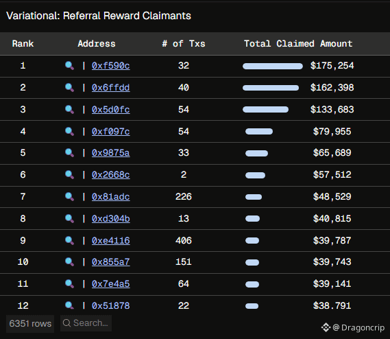Viewport: 390px width, 339px height.
Task: Select the $65,689 amount cell
Action: (332, 153)
